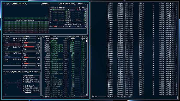Click the wlan0 interface name

[x=34, y=72]
